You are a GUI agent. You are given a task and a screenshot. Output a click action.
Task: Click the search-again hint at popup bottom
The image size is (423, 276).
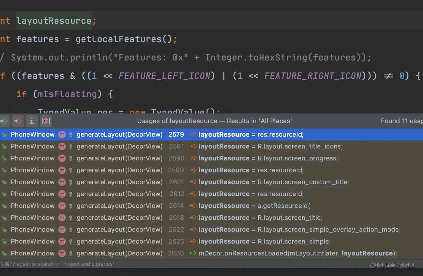pos(57,264)
